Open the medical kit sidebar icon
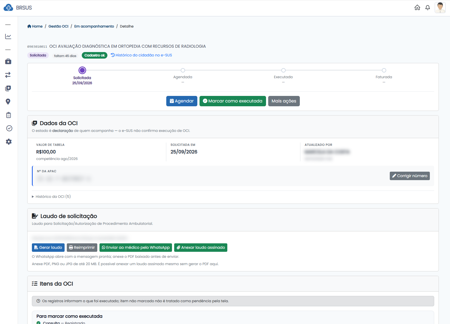Image resolution: width=450 pixels, height=324 pixels. coord(8,61)
